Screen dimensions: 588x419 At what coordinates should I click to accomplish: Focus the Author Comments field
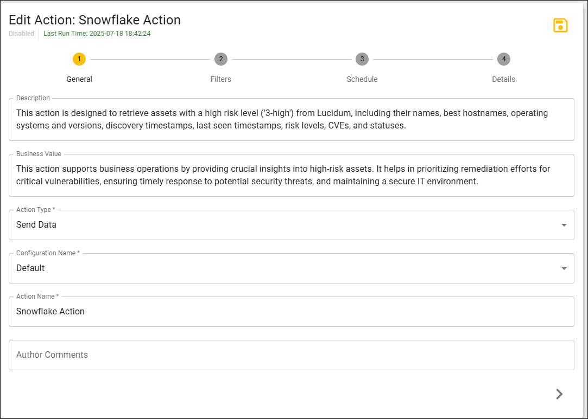pyautogui.click(x=292, y=355)
